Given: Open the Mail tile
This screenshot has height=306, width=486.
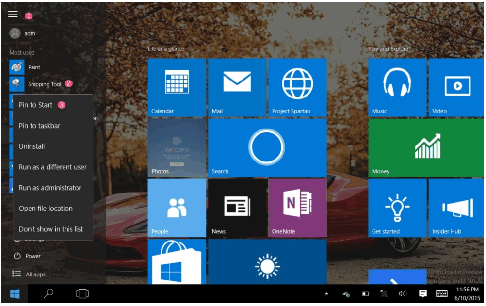Looking at the screenshot, I should pyautogui.click(x=237, y=87).
